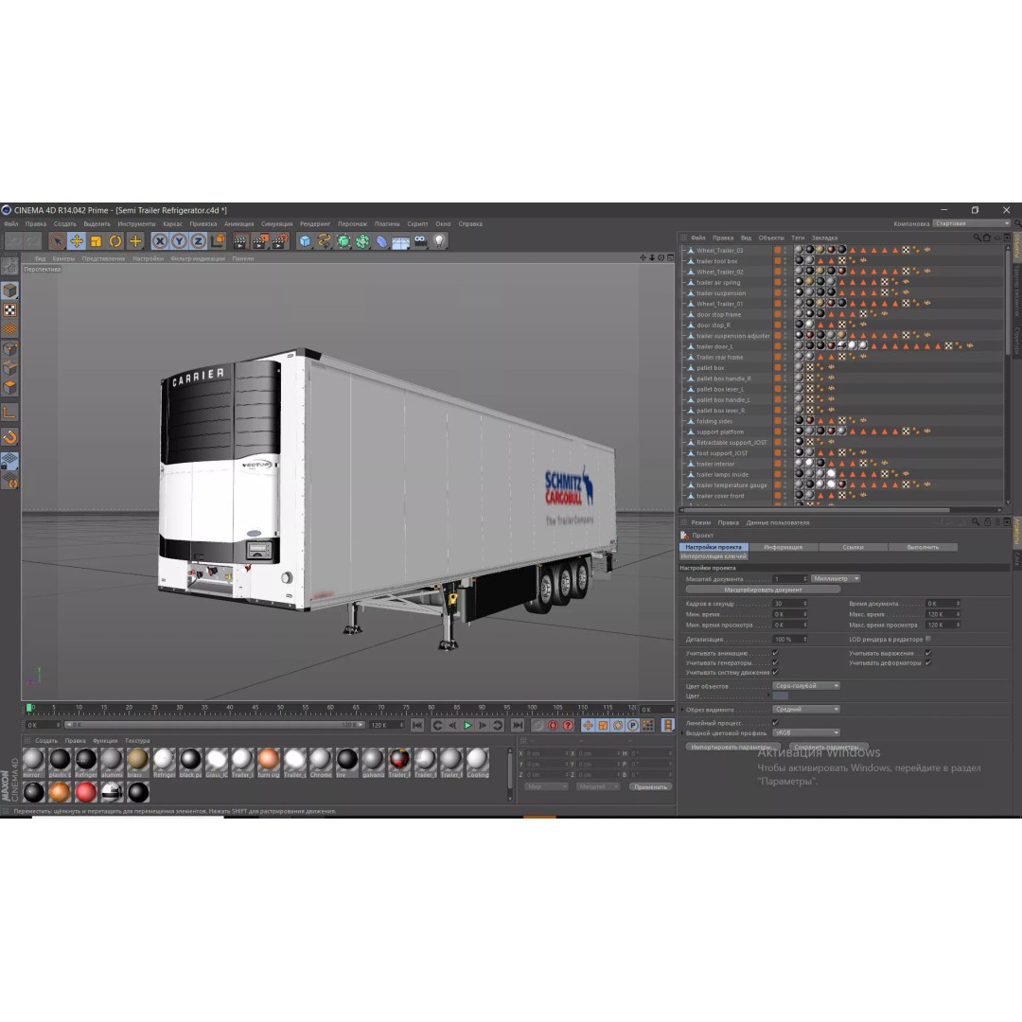Click the record keyframe red button
The image size is (1022, 1022).
554,725
